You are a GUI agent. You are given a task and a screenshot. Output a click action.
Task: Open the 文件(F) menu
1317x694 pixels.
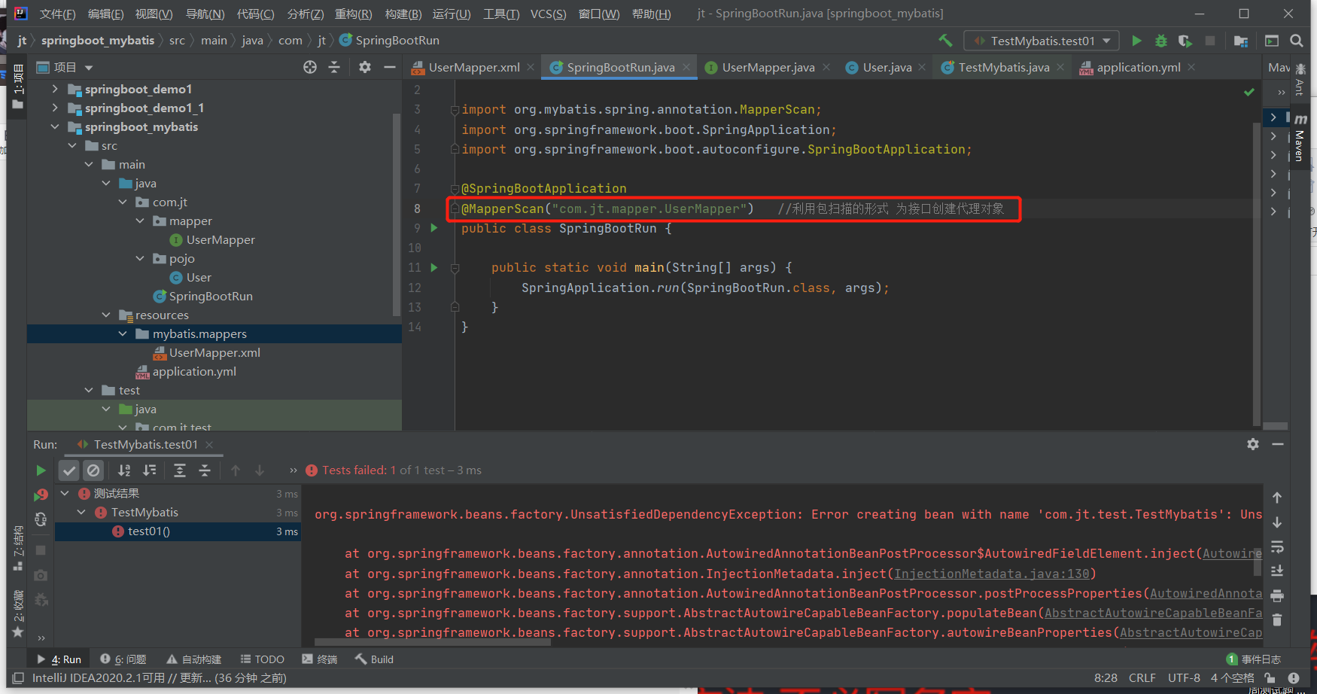(x=57, y=14)
